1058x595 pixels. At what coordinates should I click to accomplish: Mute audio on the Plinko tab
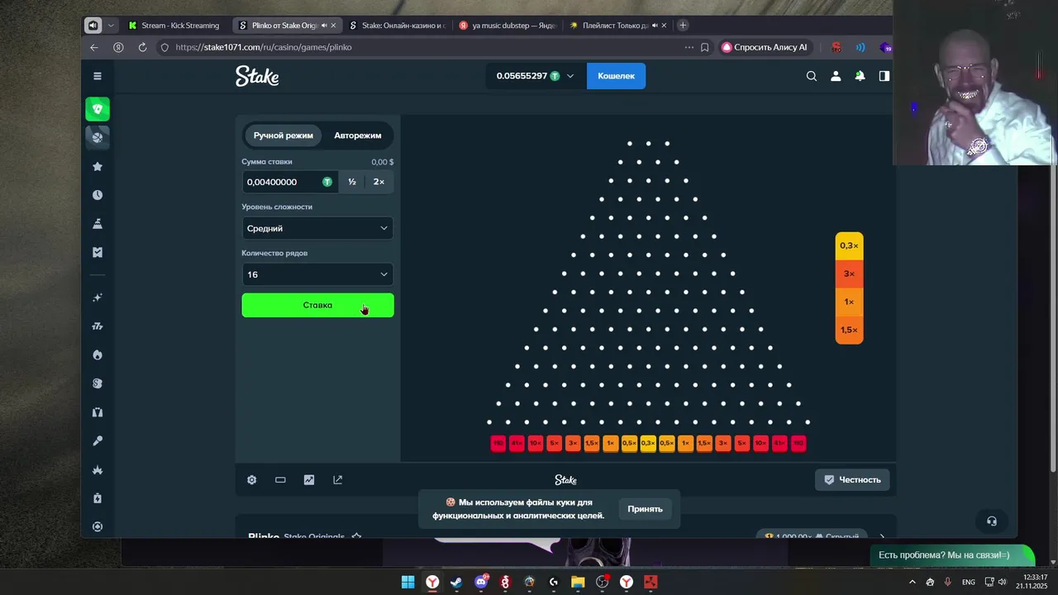coord(323,26)
